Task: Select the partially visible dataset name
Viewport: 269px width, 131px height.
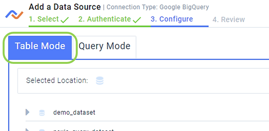Action: pyautogui.click(x=84, y=130)
